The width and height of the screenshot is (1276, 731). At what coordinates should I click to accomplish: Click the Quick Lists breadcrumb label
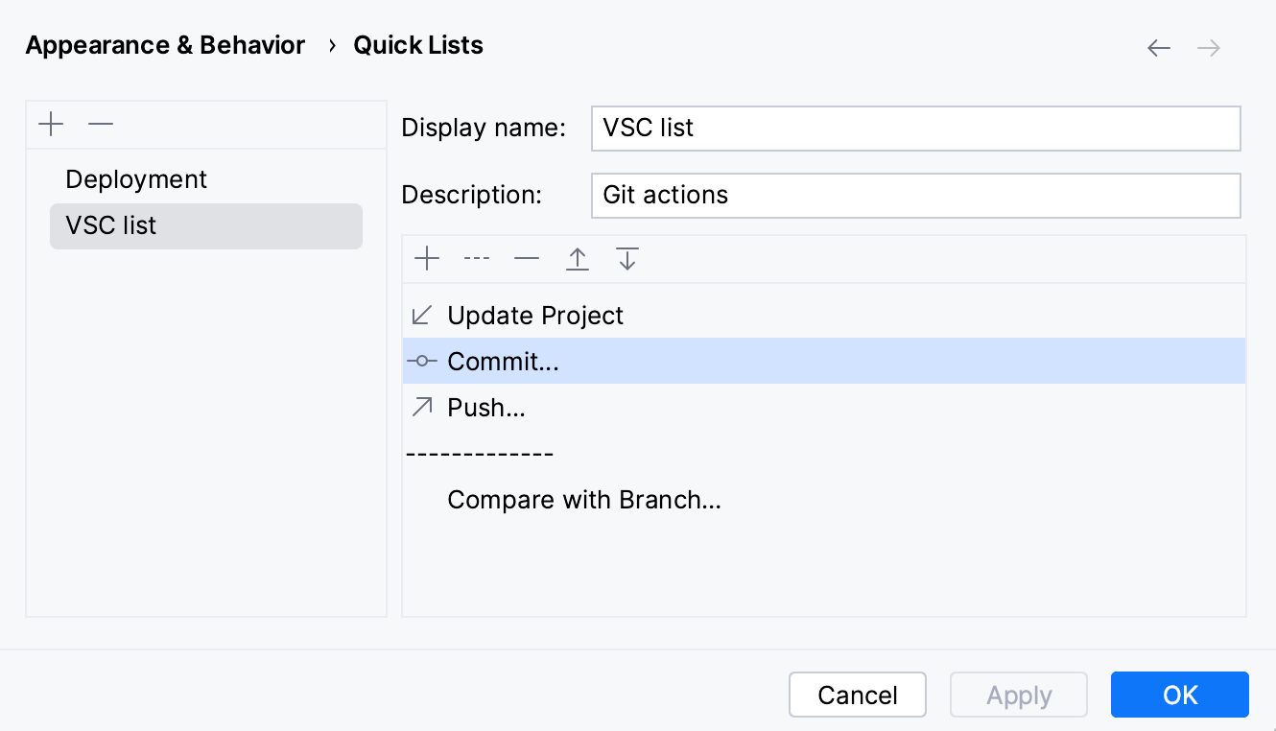(x=418, y=44)
